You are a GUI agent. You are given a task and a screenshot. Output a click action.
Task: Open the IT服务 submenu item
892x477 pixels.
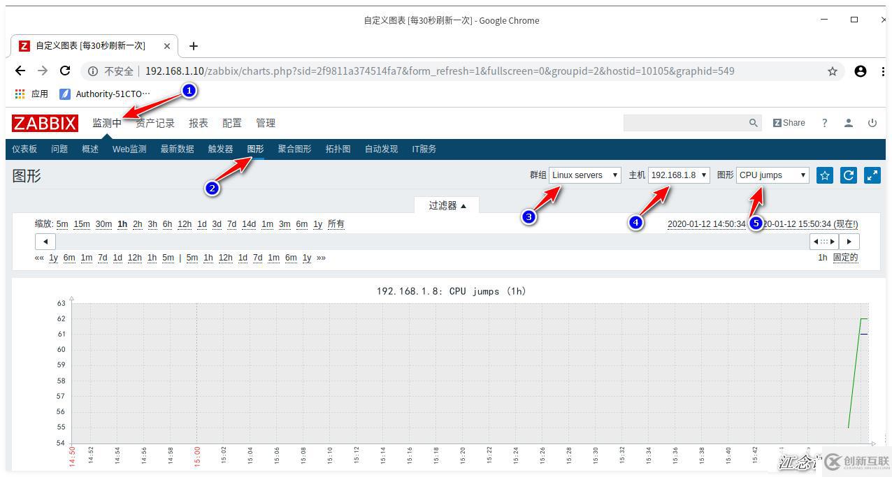424,149
